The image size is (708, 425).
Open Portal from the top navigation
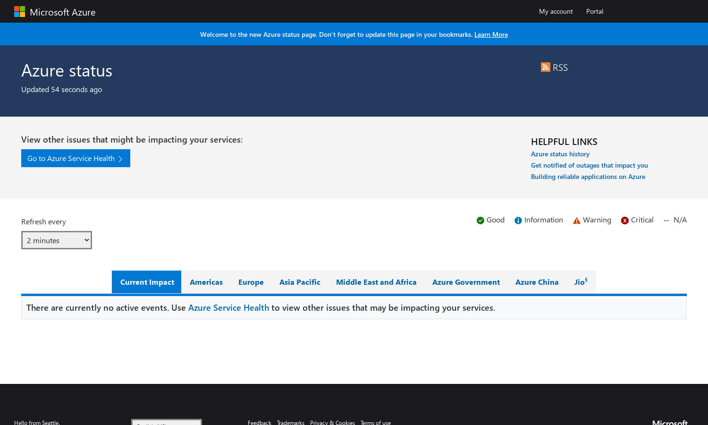pyautogui.click(x=594, y=11)
